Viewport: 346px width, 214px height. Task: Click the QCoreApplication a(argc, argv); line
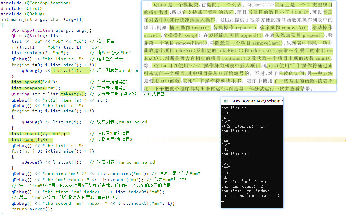pyautogui.click(x=51, y=30)
